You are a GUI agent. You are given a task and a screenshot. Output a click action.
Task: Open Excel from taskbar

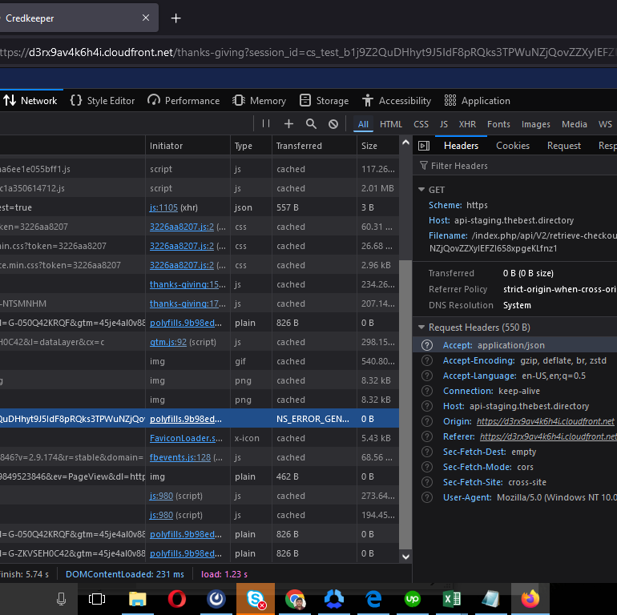point(452,599)
